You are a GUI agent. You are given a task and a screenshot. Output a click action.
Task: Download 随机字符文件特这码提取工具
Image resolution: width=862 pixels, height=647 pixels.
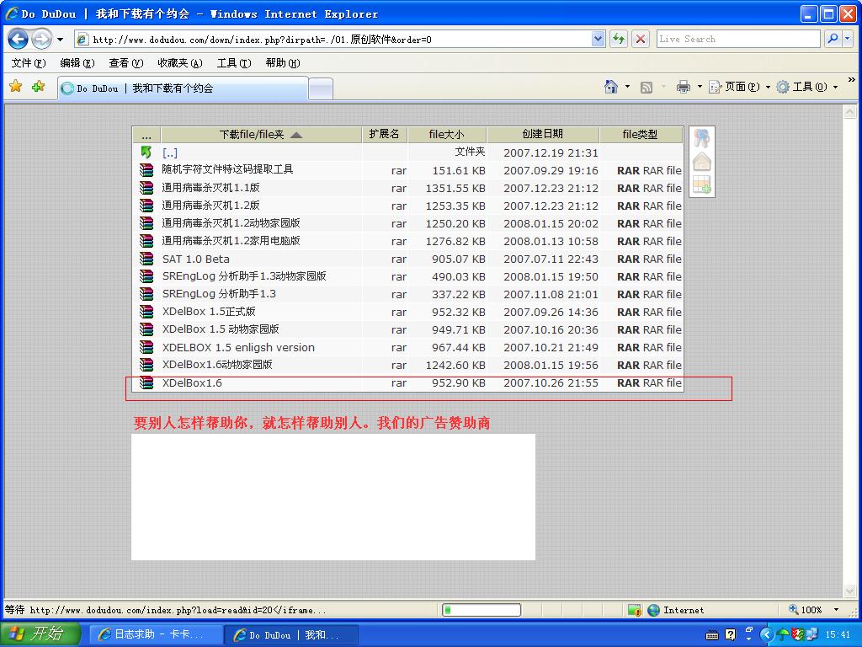pos(227,169)
